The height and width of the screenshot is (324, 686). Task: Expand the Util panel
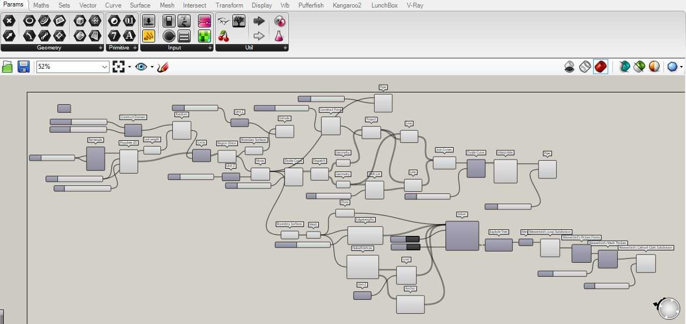click(284, 48)
